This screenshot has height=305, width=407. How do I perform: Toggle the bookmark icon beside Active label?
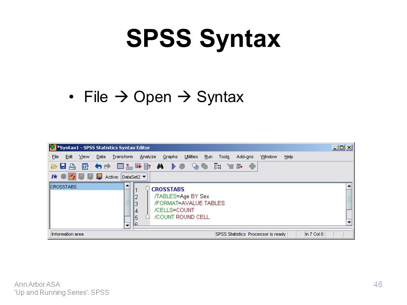coord(99,177)
